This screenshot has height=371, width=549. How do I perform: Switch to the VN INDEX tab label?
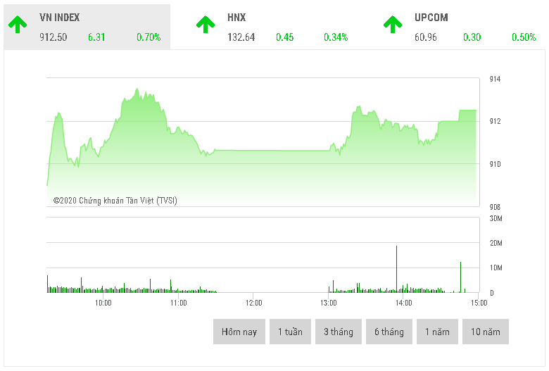click(60, 18)
